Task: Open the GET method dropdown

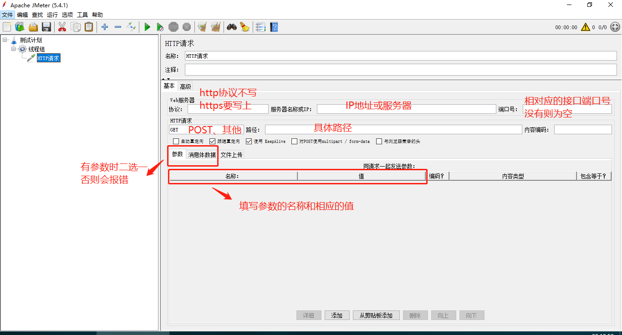Action: pyautogui.click(x=206, y=130)
